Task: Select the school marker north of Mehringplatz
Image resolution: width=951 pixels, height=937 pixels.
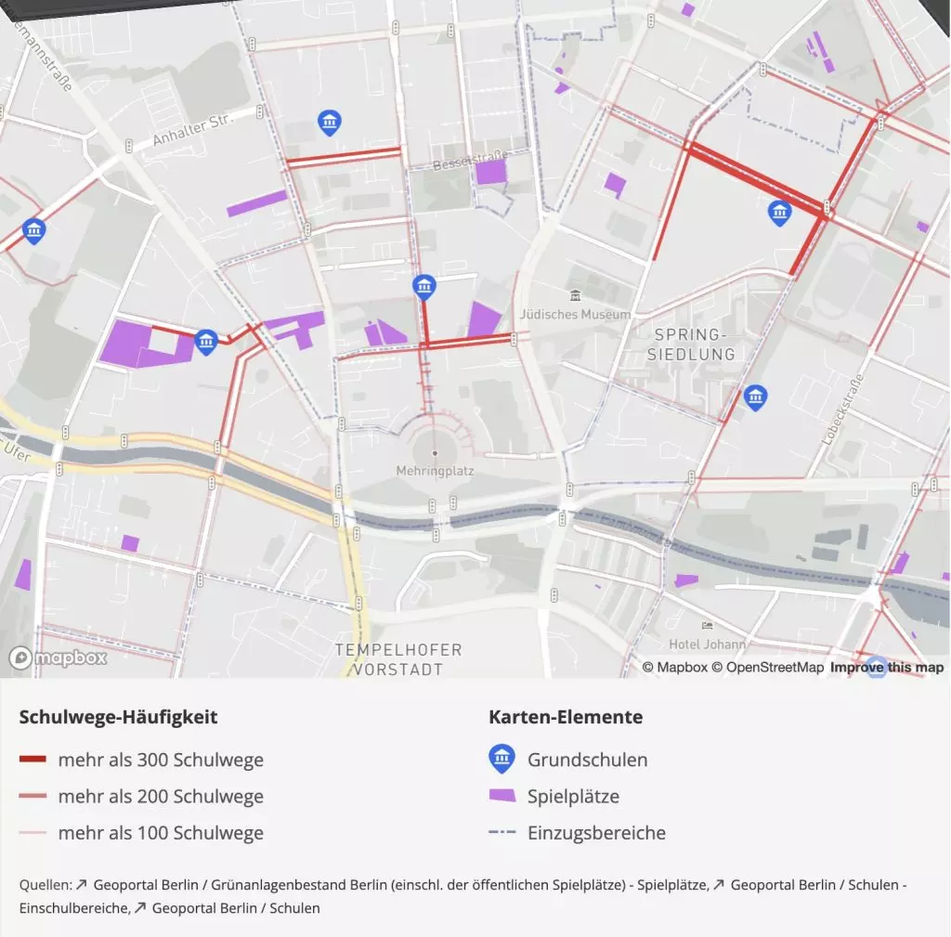Action: click(424, 286)
